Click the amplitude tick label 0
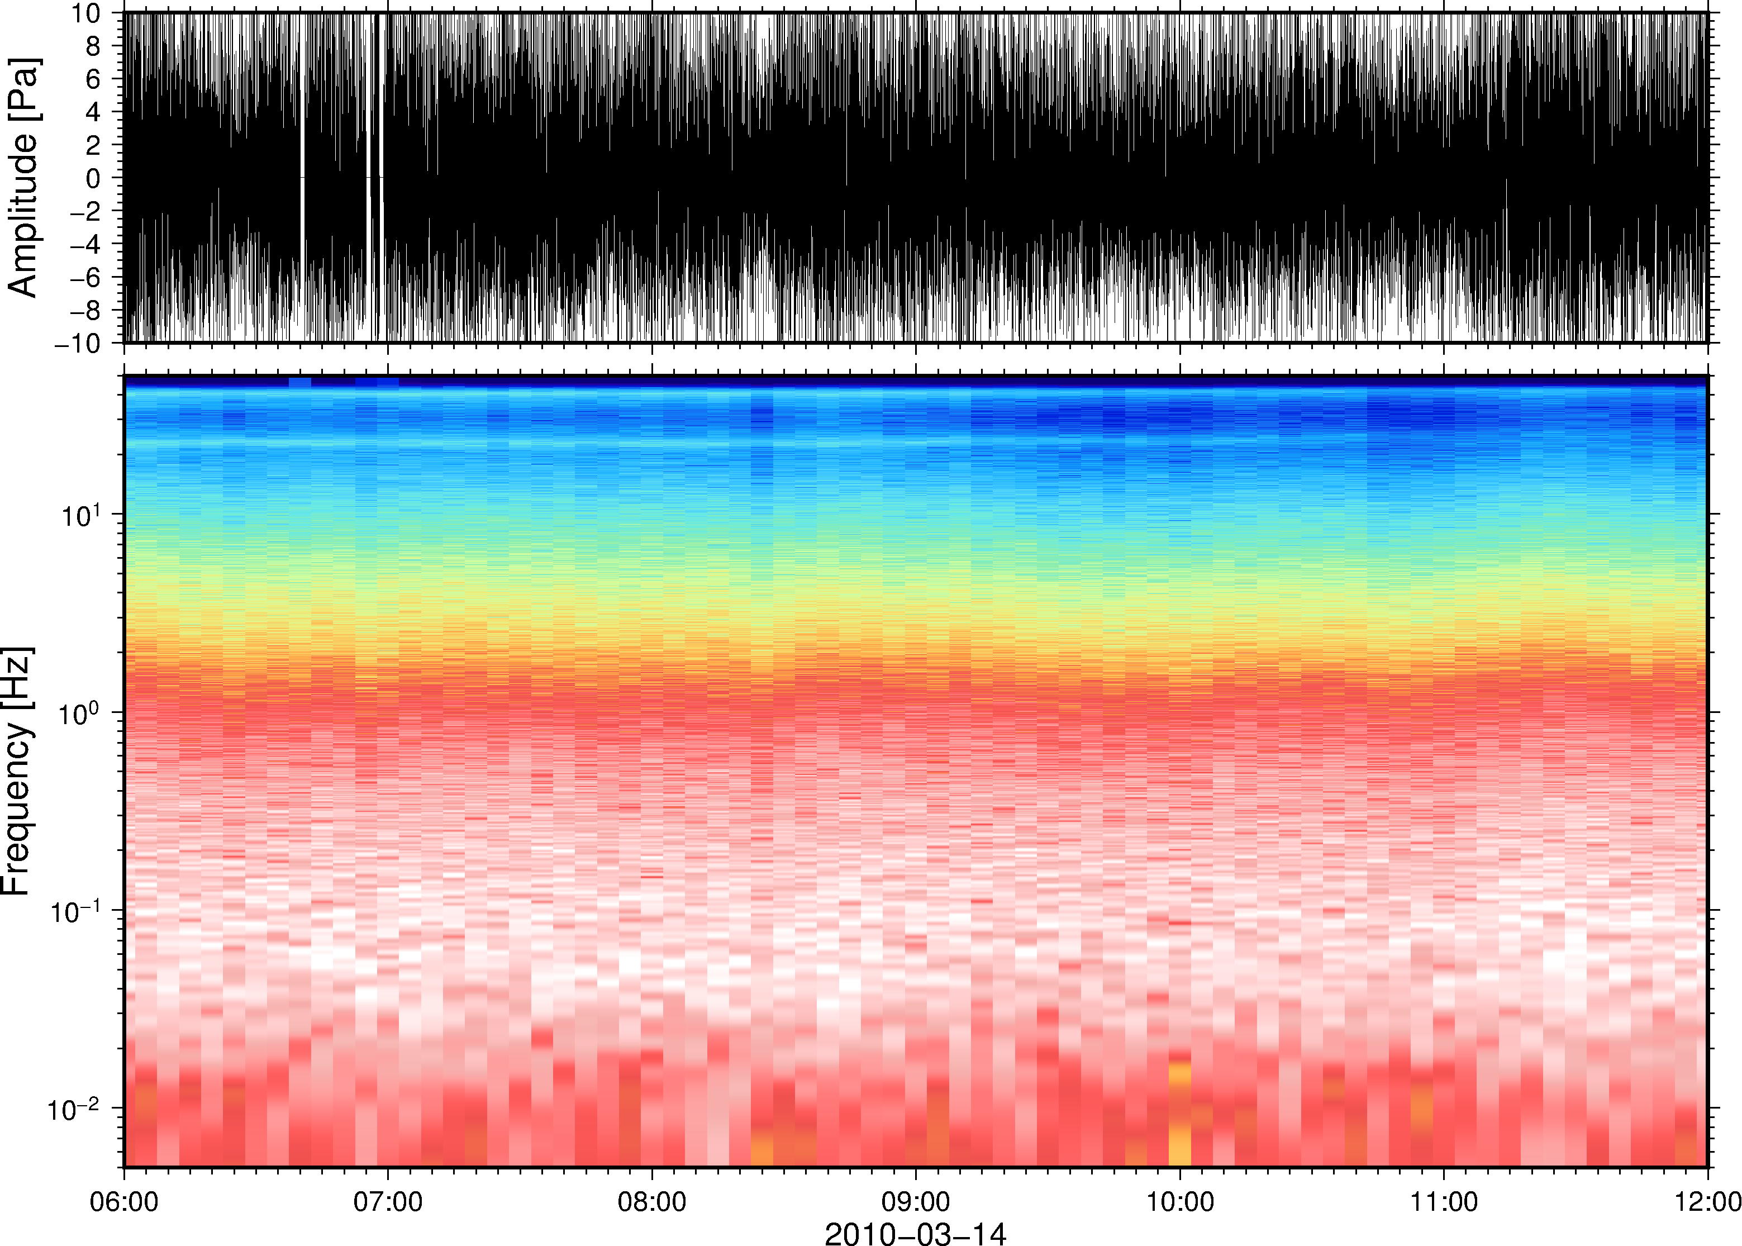This screenshot has width=1742, height=1246. click(93, 178)
